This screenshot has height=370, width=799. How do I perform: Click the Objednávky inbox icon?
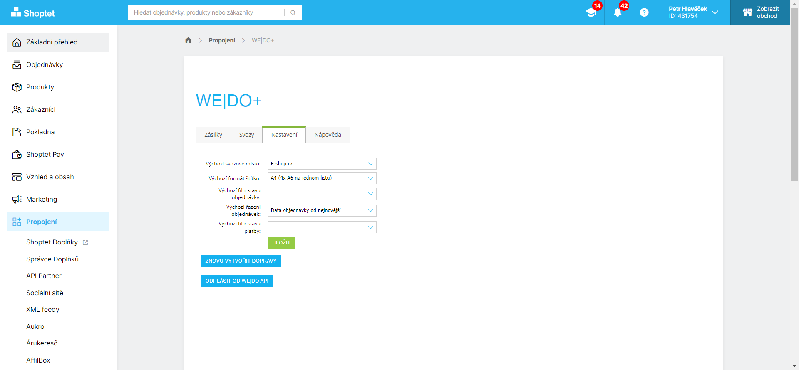17,65
